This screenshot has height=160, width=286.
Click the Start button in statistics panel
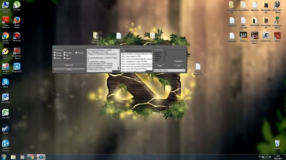pos(160,66)
